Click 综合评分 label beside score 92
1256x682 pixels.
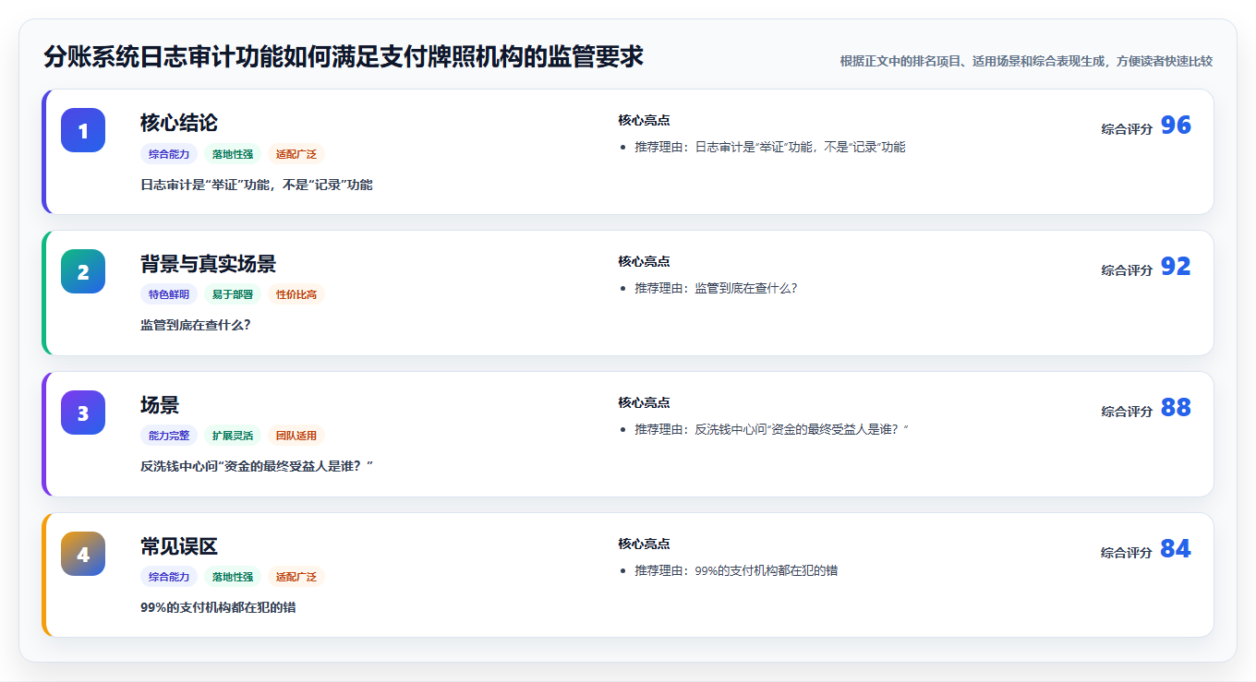(1127, 270)
